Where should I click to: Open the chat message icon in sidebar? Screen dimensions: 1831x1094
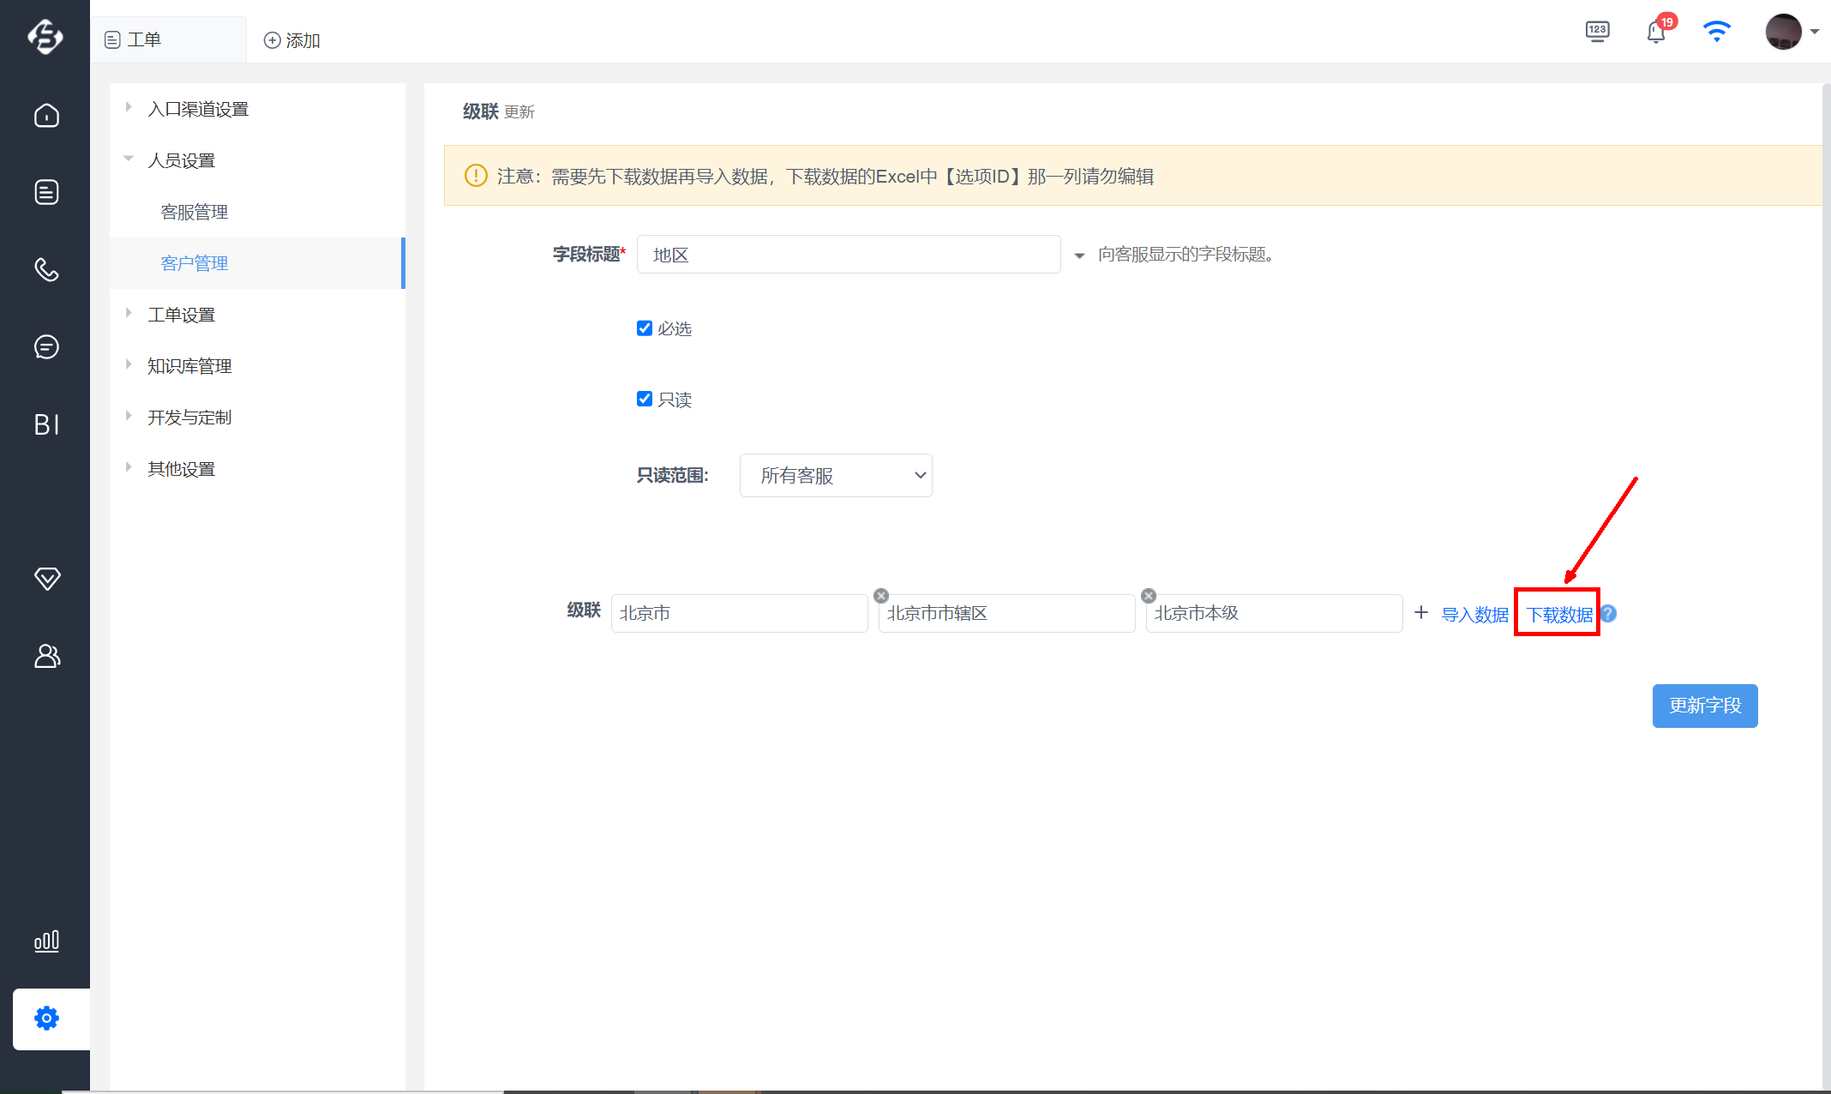46,346
